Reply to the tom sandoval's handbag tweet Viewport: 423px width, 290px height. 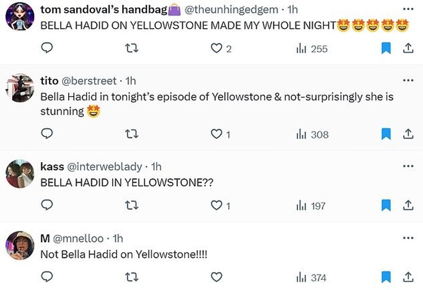pyautogui.click(x=47, y=49)
